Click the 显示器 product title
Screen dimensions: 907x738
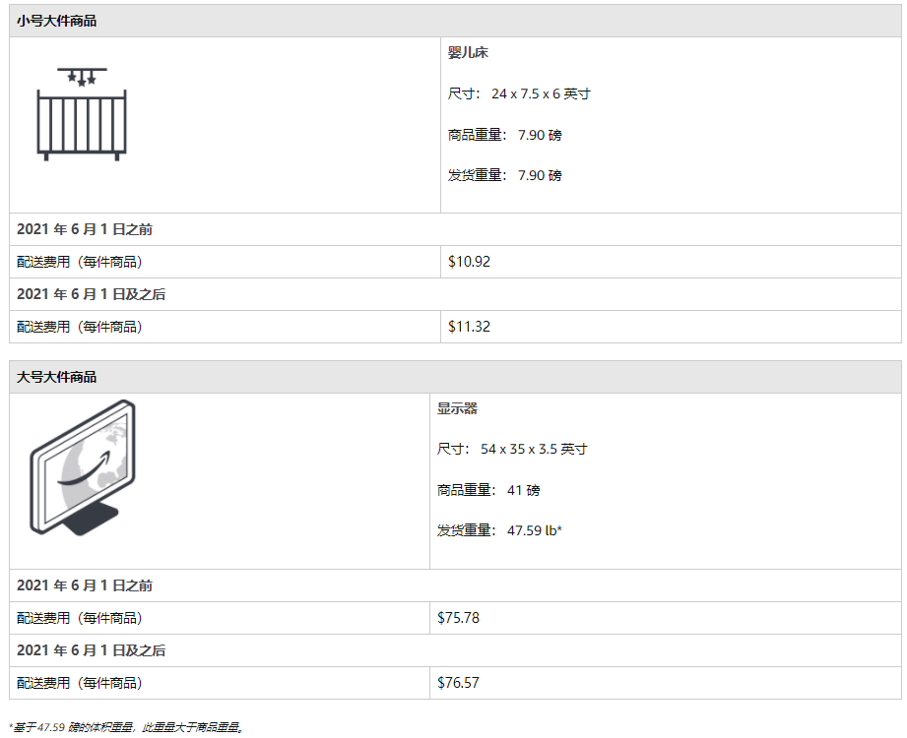457,408
